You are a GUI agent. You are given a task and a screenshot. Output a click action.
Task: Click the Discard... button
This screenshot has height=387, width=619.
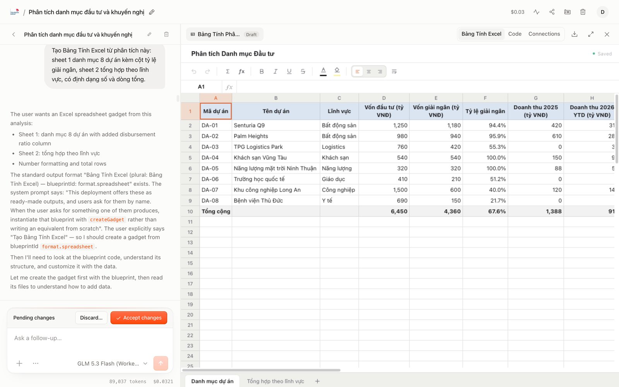click(x=91, y=318)
